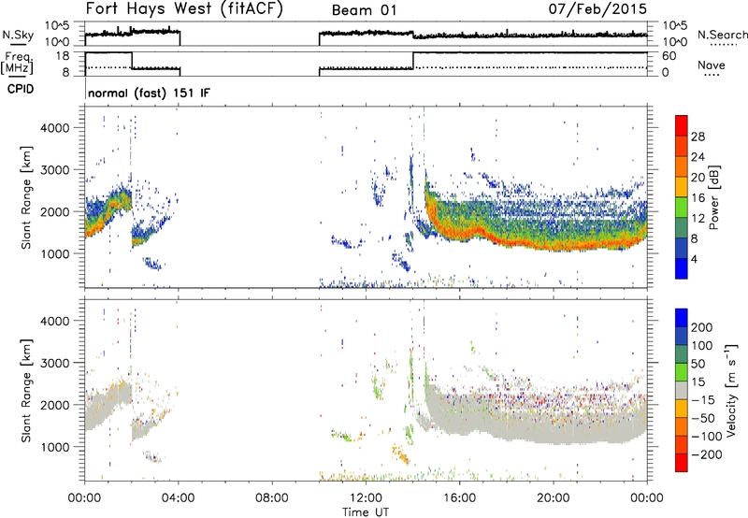Image resolution: width=748 pixels, height=518 pixels.
Task: Pick the light green 12–16 dB power segment
Action: (682, 208)
